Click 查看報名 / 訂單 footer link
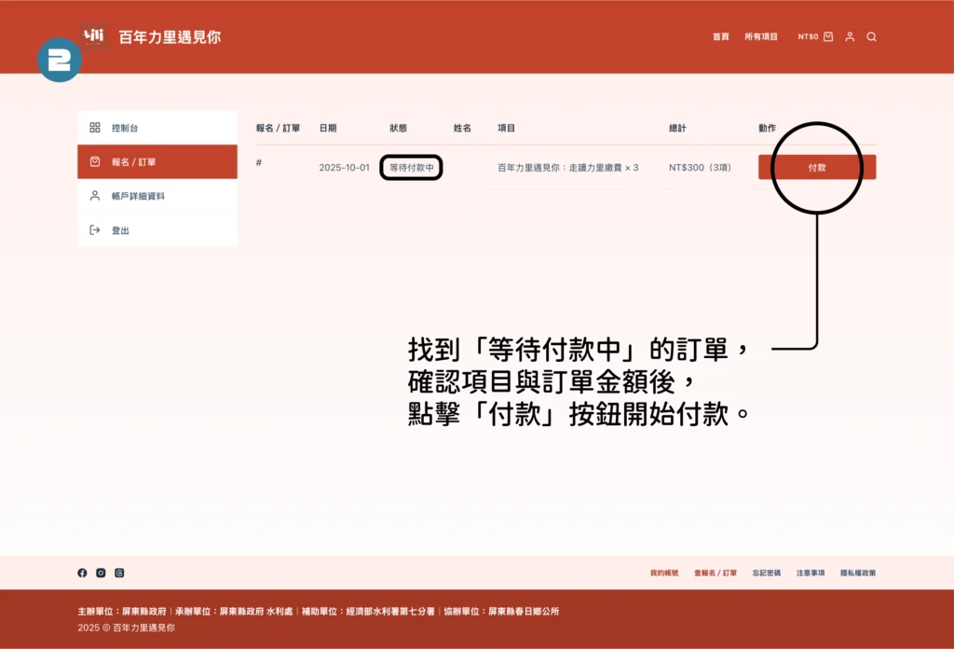The width and height of the screenshot is (954, 649). [715, 573]
